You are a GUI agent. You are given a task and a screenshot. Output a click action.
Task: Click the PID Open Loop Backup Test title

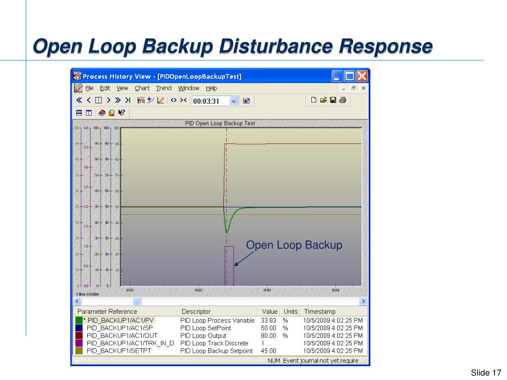[220, 123]
